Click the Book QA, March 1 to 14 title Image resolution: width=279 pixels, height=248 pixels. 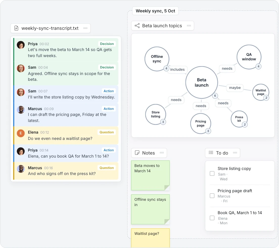tap(240, 213)
